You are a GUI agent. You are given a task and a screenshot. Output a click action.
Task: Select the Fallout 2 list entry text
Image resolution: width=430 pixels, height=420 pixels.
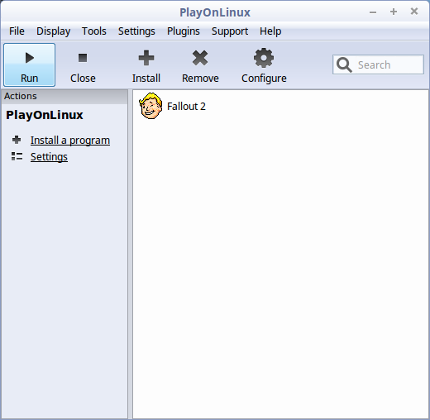coord(186,107)
